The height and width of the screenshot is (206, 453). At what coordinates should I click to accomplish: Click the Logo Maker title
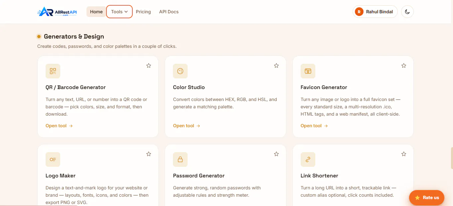point(61,176)
